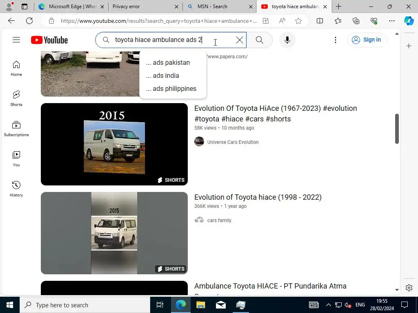The height and width of the screenshot is (313, 418).
Task: Clear the search box with X
Action: click(239, 40)
